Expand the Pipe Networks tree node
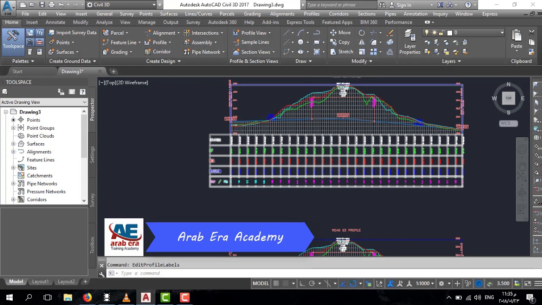 pos(13,183)
